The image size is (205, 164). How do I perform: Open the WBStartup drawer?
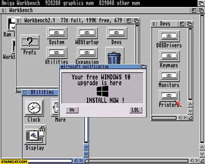(87, 33)
